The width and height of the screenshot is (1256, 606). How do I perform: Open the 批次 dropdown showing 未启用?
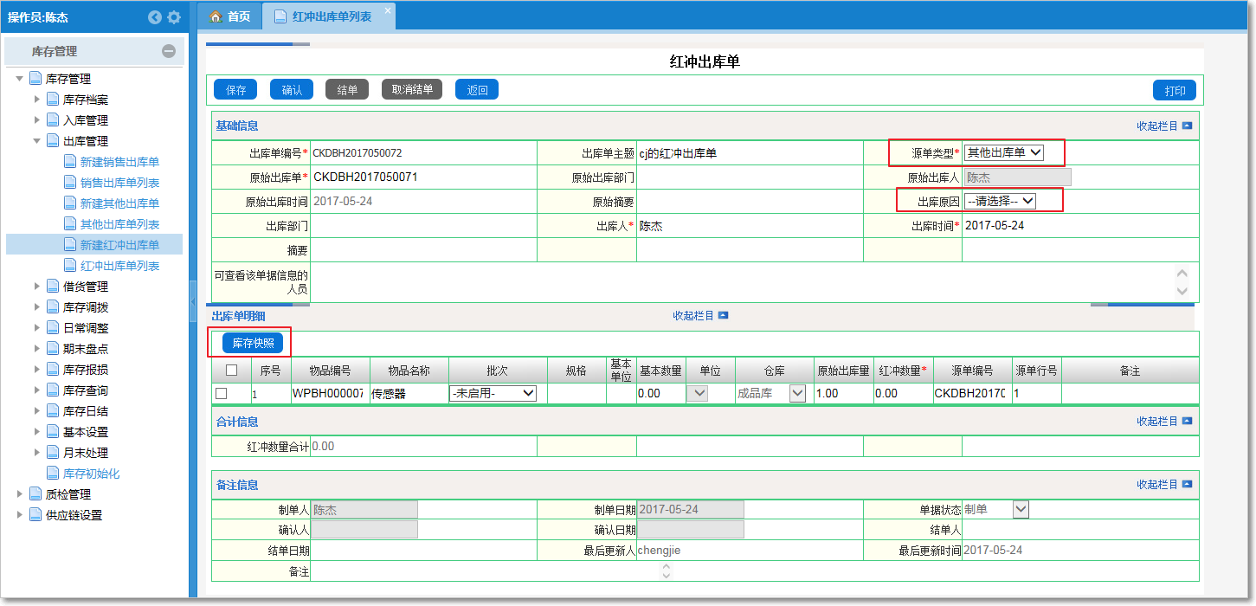pyautogui.click(x=493, y=393)
